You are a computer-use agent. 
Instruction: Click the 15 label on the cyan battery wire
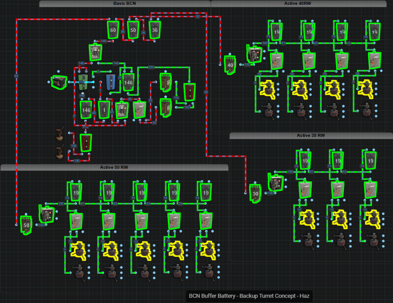coord(81,82)
